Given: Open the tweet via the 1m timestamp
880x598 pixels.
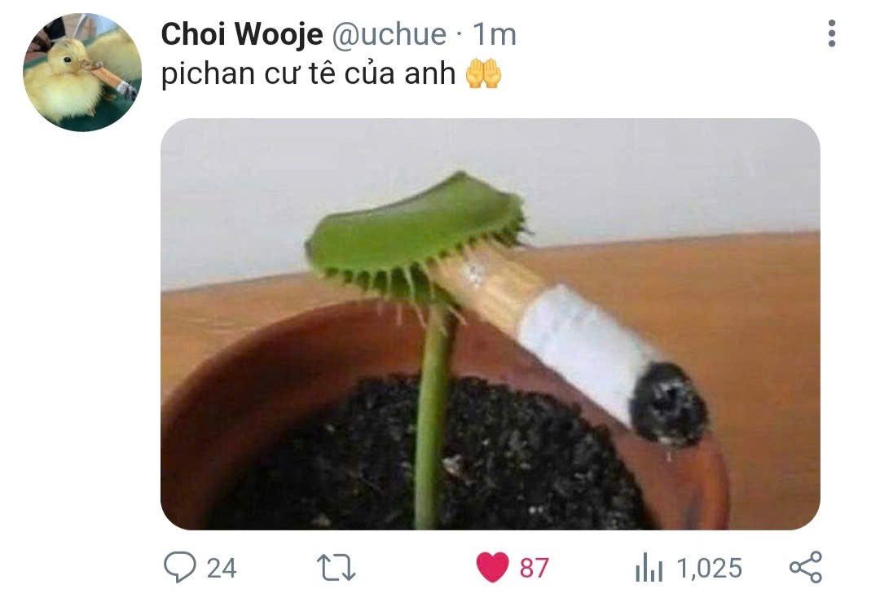Looking at the screenshot, I should 494,34.
